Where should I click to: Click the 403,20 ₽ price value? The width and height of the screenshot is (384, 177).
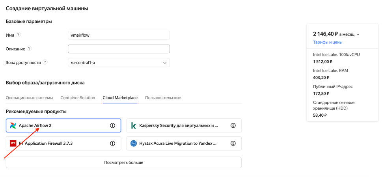click(321, 78)
